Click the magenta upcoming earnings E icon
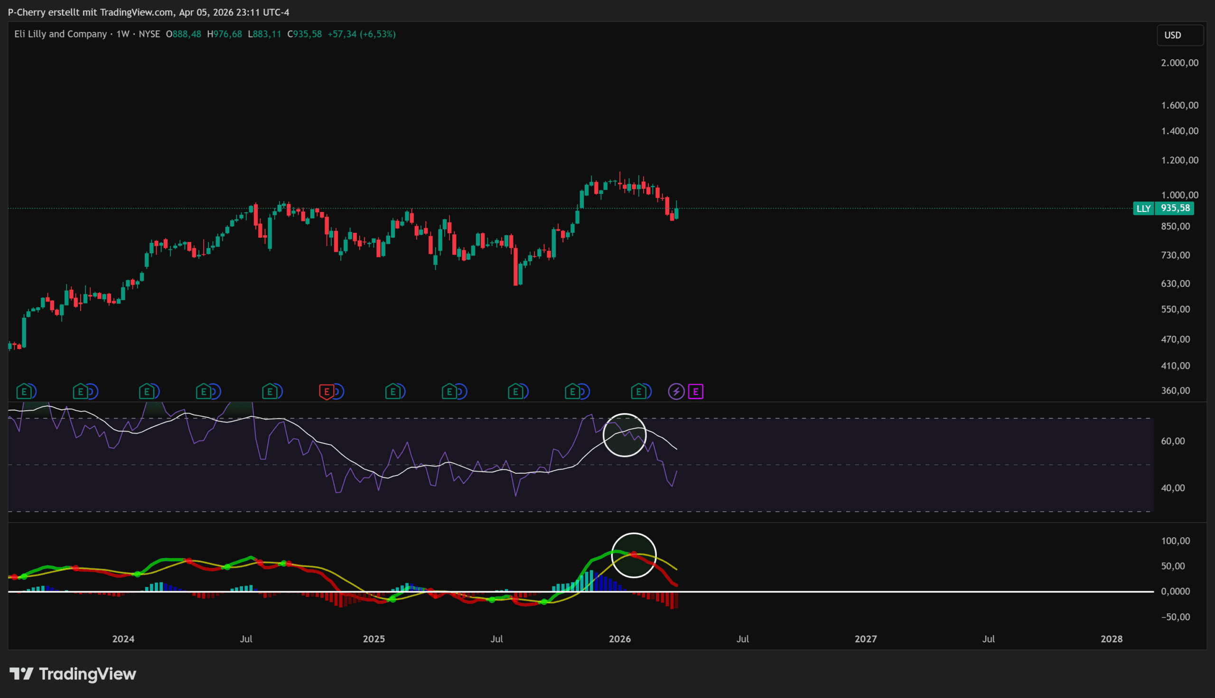 [x=695, y=392]
